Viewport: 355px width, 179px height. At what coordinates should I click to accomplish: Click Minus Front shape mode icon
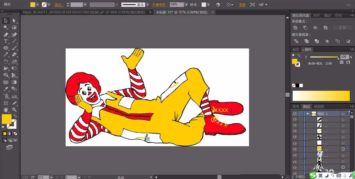pyautogui.click(x=305, y=28)
